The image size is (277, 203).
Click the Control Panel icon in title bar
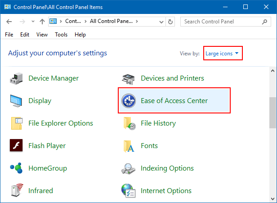[8, 7]
